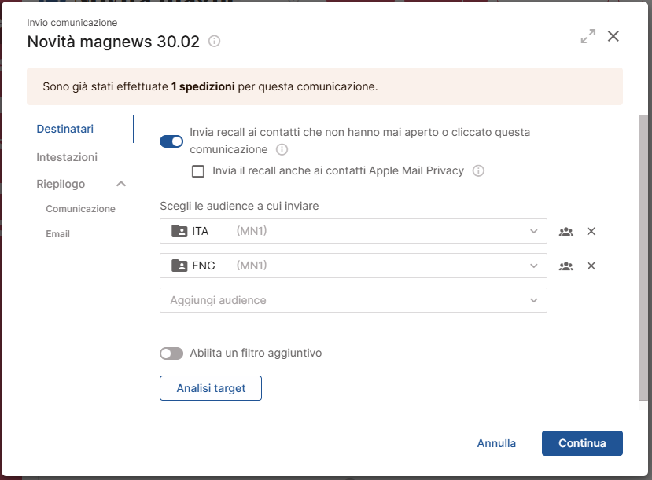Screen dimensions: 652x480
Task: Remove the ENG audience
Action: (x=591, y=266)
